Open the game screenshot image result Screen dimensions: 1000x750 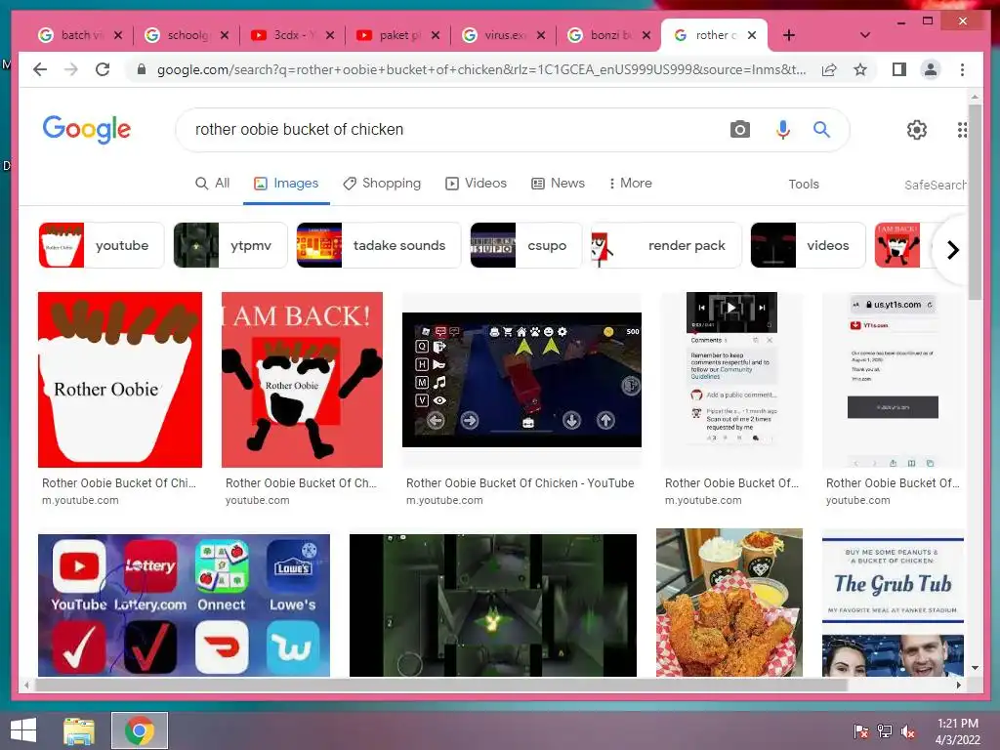click(521, 380)
